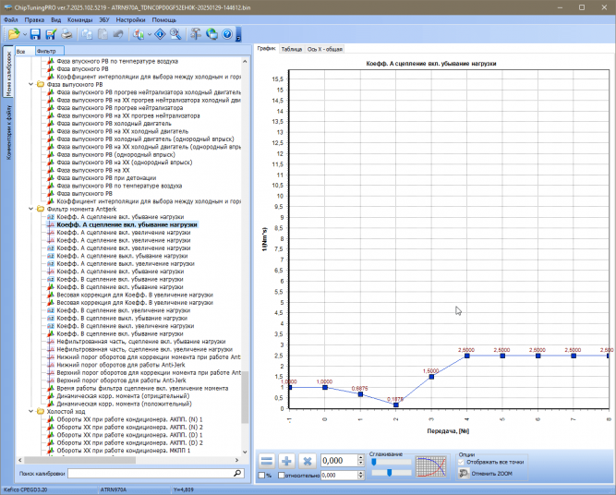Open the Комментарии к файлу side tab
The image size is (616, 495).
coord(8,132)
